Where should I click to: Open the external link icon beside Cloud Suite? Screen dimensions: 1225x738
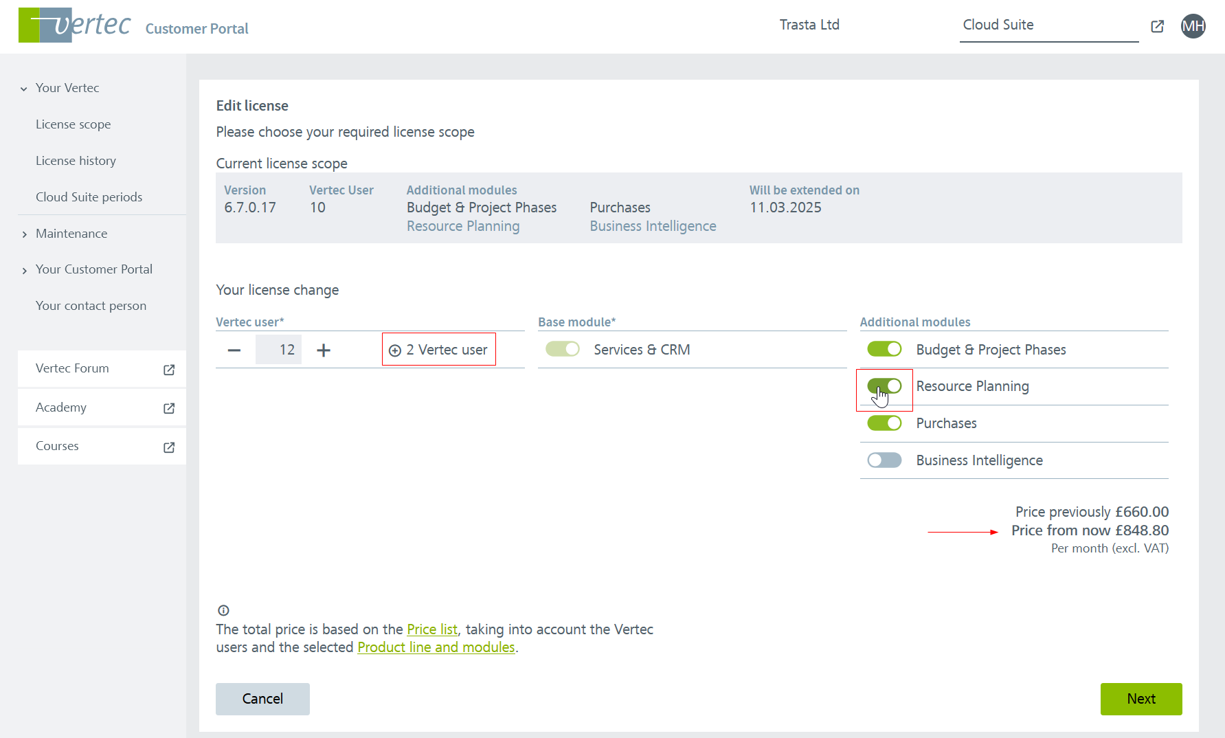[x=1157, y=26]
